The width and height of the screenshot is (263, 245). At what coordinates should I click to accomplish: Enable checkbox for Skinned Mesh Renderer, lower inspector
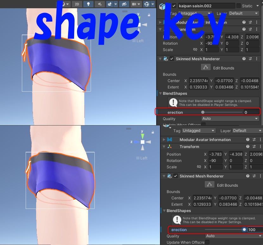(176, 176)
